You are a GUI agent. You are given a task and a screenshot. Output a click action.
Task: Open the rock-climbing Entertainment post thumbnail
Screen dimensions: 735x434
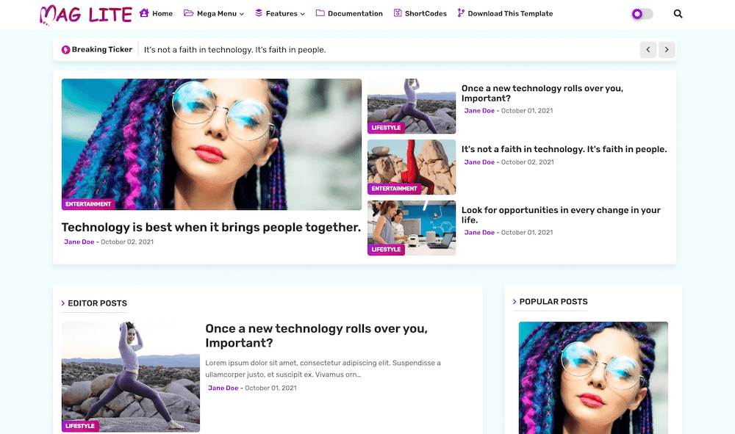412,167
